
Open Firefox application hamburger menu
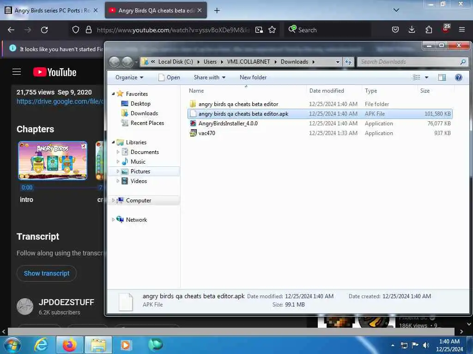click(x=462, y=29)
